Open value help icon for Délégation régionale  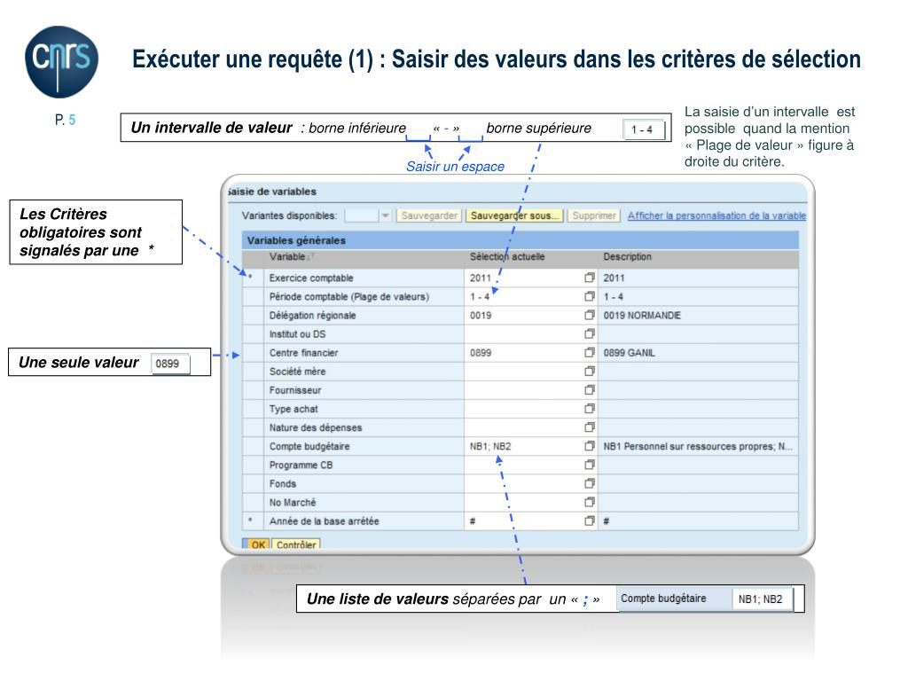[x=590, y=315]
